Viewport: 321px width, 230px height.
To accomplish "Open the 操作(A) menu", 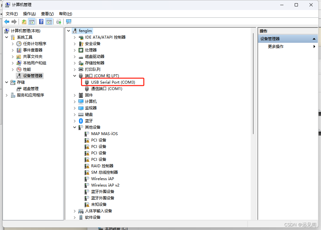I will pos(30,14).
